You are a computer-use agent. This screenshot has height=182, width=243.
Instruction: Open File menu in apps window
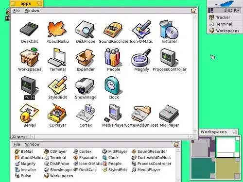pyautogui.click(x=17, y=11)
